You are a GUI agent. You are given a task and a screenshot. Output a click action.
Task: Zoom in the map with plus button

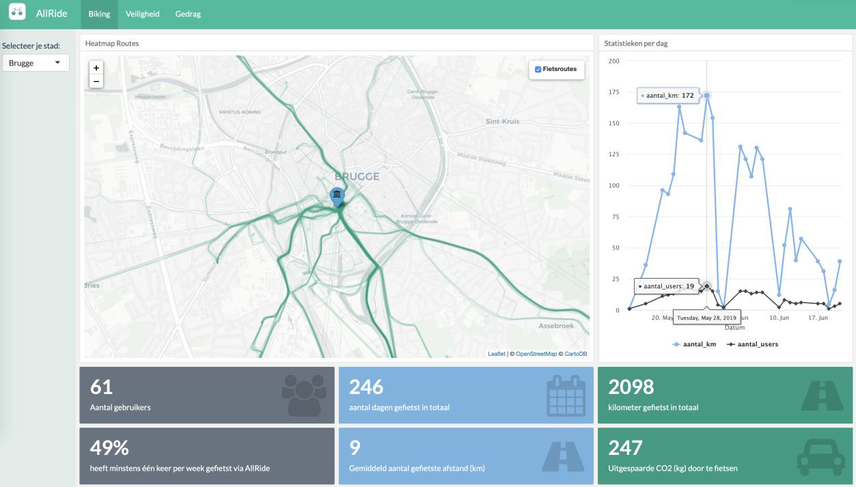click(x=96, y=68)
